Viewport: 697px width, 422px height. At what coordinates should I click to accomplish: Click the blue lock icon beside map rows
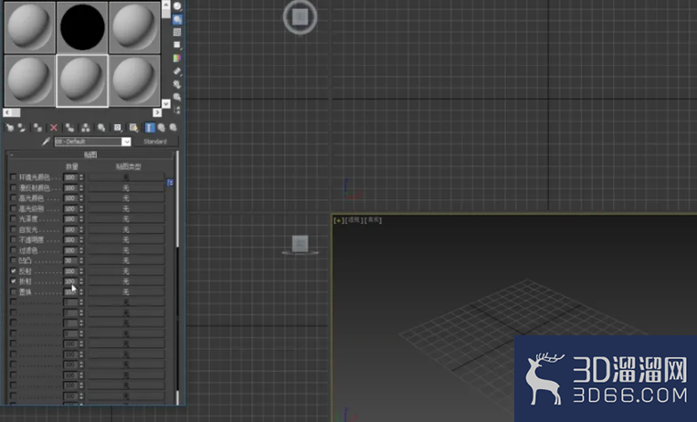point(170,183)
